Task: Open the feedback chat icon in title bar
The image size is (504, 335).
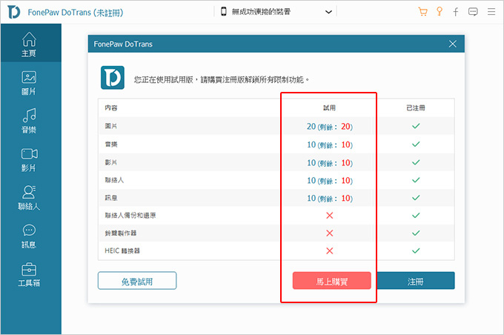Action: coord(473,12)
